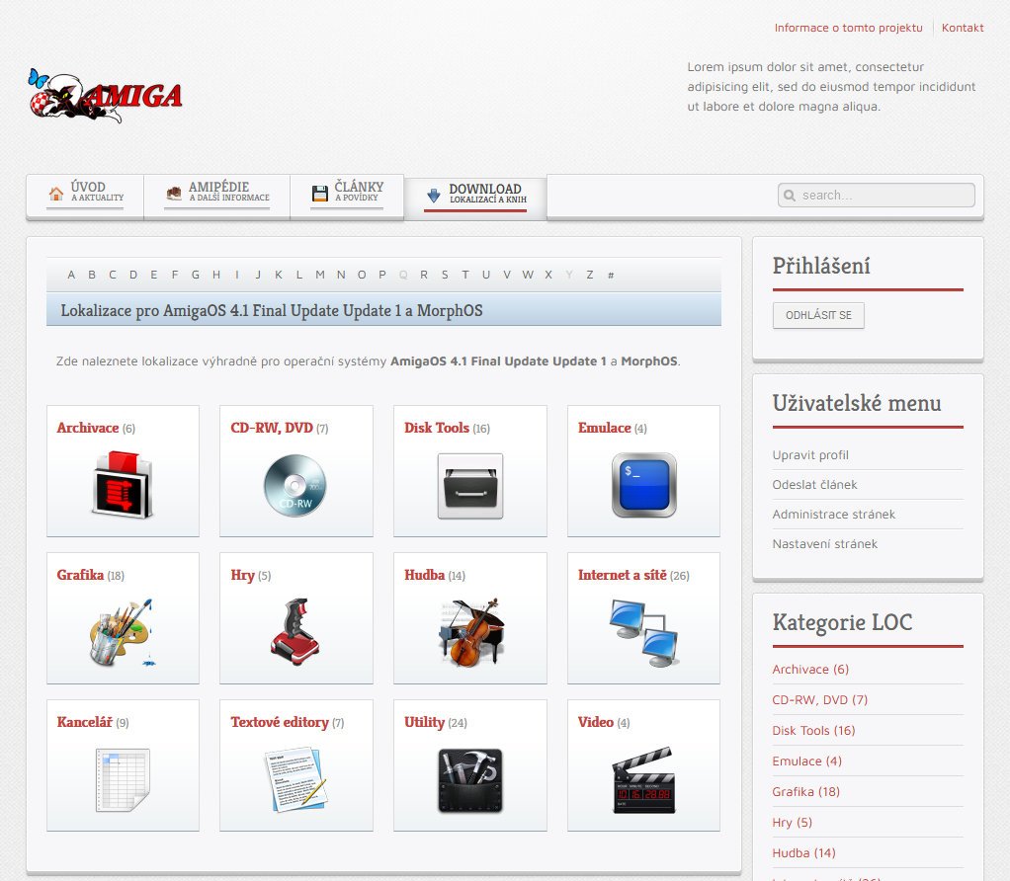Screen dimensions: 1010x881
Task: Click Upravit profil in user menu
Action: pyautogui.click(x=810, y=455)
